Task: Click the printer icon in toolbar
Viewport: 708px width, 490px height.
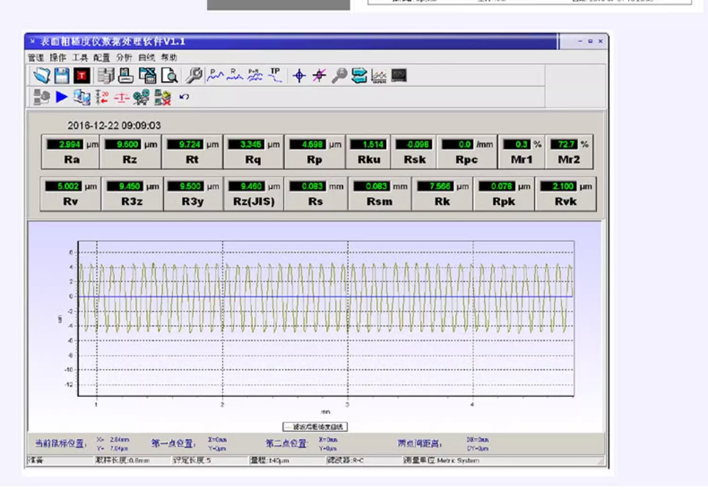Action: point(126,76)
